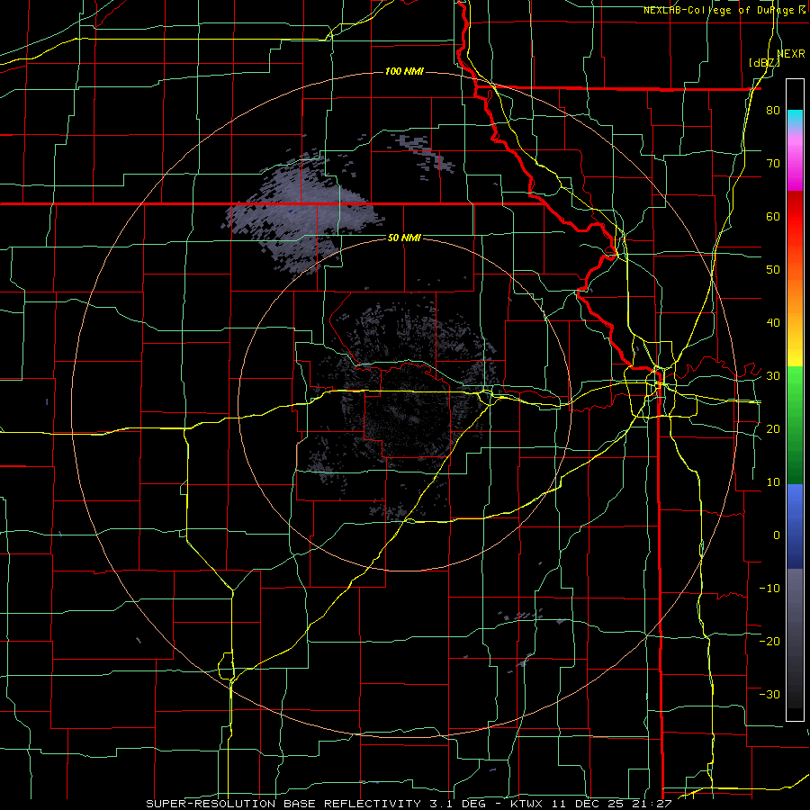Click the 40 value on the dBZ scale
The width and height of the screenshot is (810, 810).
(x=773, y=323)
